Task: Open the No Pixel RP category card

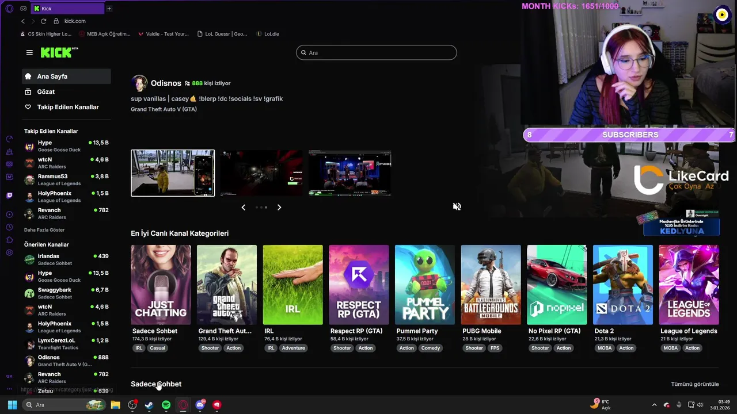Action: point(557,285)
